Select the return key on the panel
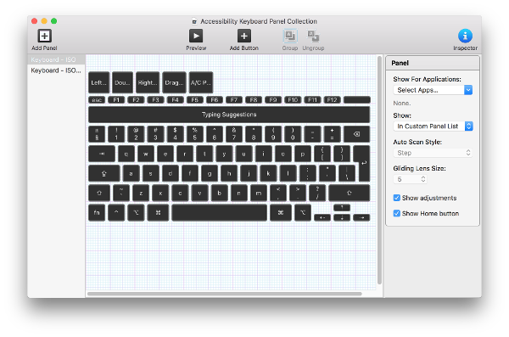Viewport: 509px width, 337px height. click(x=364, y=163)
